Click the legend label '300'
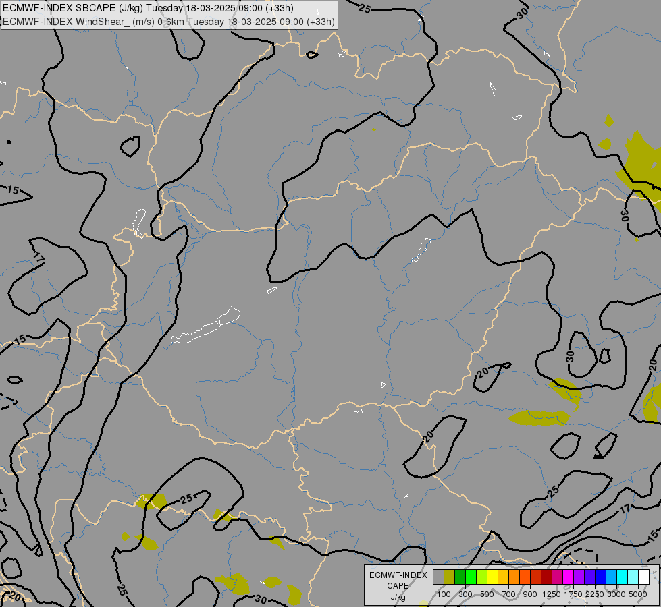Viewport: 661px width, 607px height. click(465, 594)
